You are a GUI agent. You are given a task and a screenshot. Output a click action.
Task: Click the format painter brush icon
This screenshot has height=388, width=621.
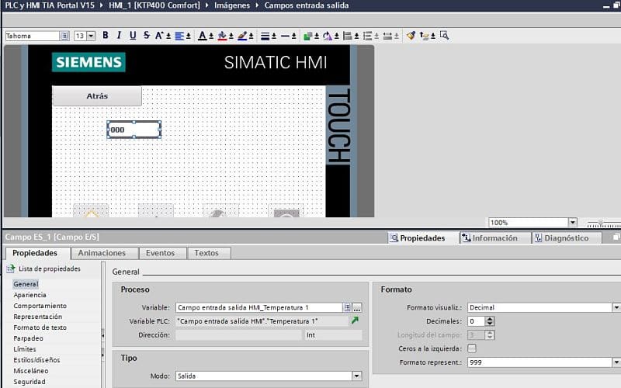point(411,36)
